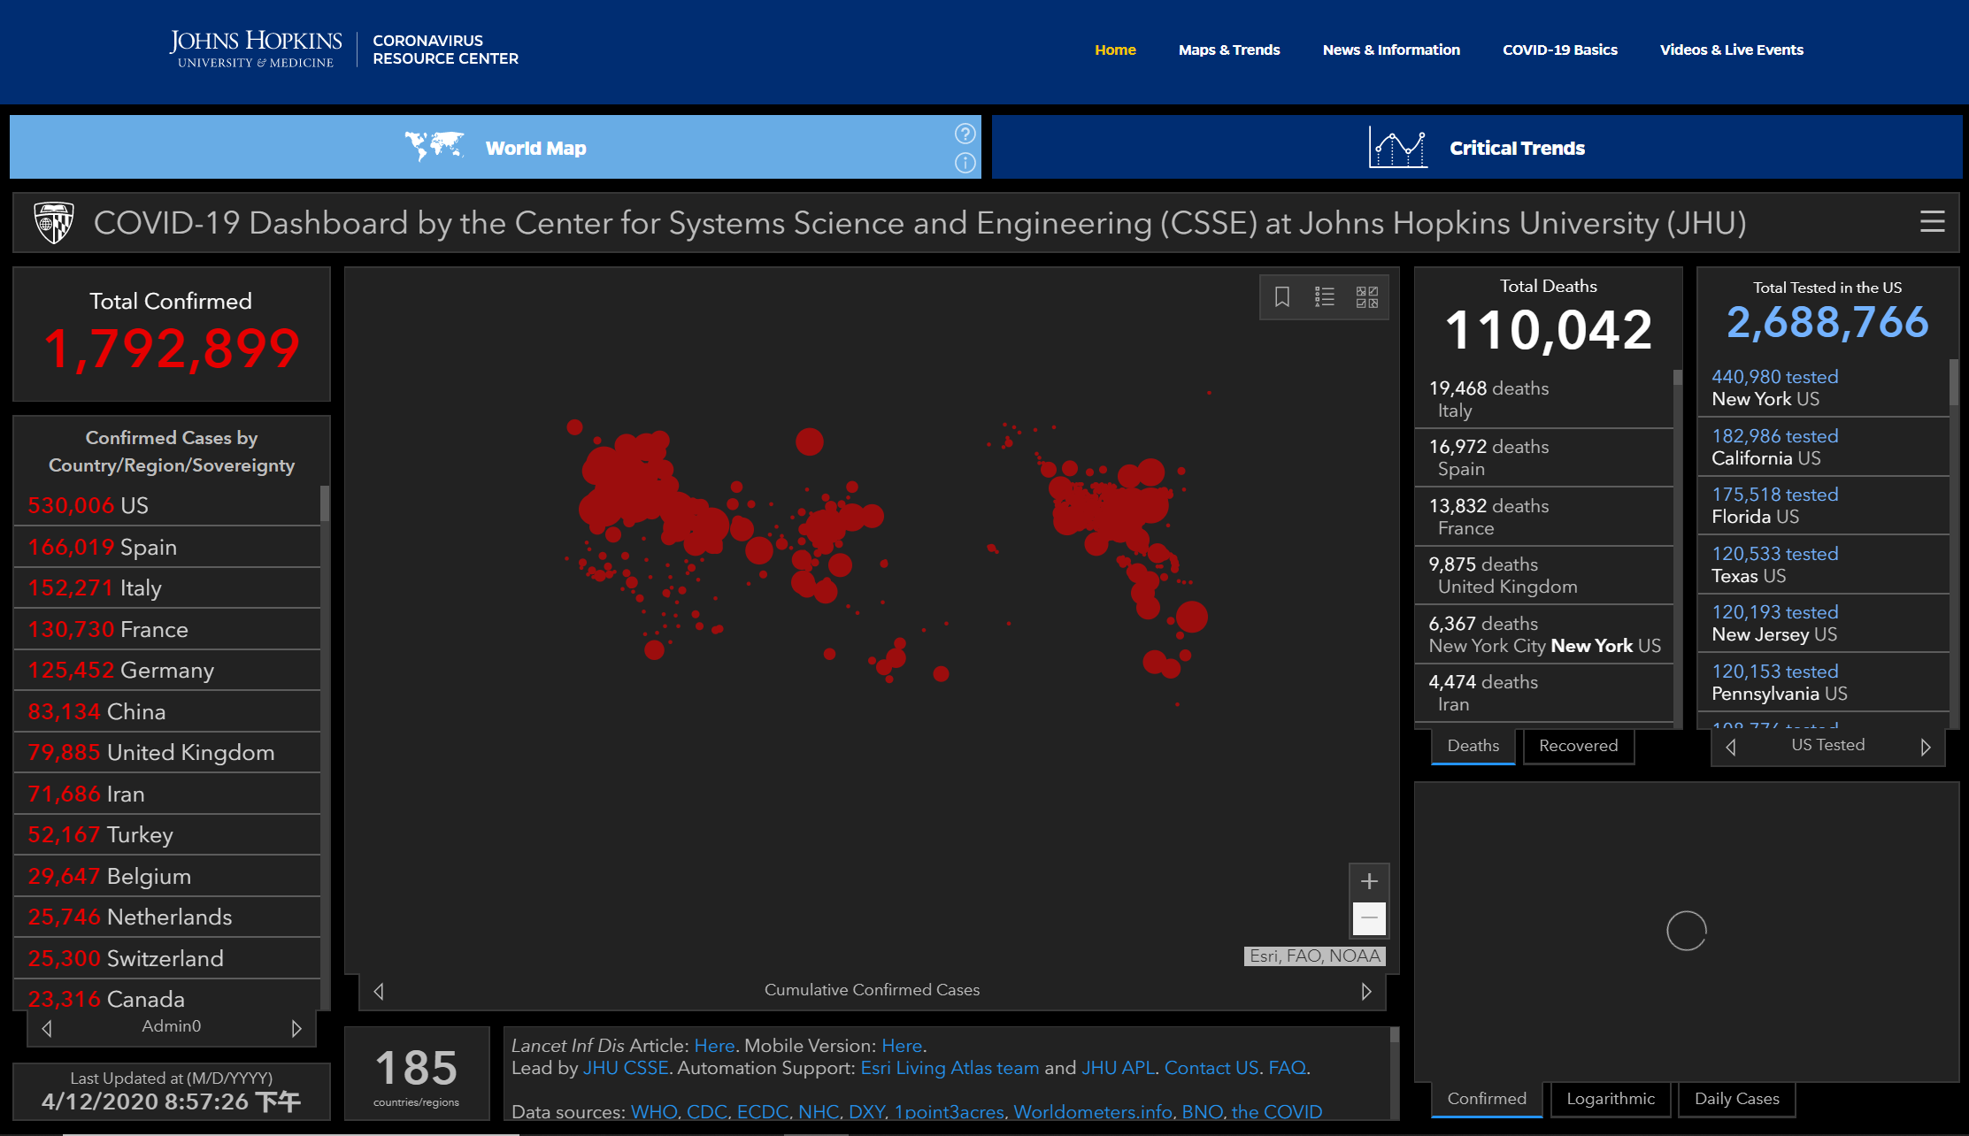This screenshot has width=1969, height=1136.
Task: Click the info icon on World Map
Action: tap(965, 163)
